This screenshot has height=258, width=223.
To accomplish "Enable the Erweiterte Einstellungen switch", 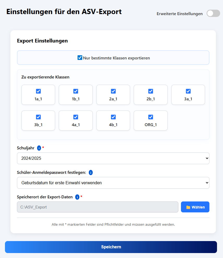I will 213,13.
